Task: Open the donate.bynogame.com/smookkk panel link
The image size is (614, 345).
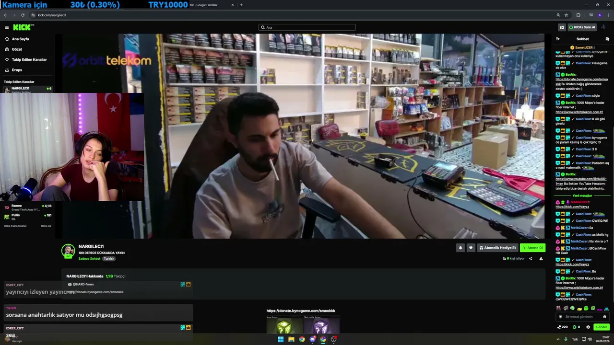Action: [x=301, y=311]
